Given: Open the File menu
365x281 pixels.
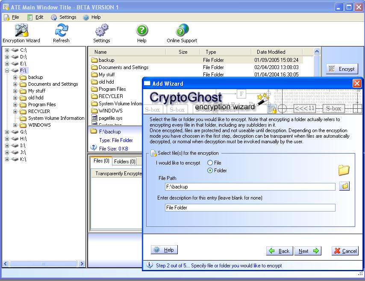Looking at the screenshot, I should point(12,17).
